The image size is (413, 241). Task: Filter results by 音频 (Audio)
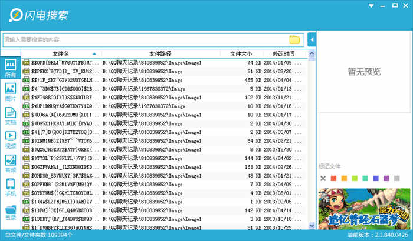[x=11, y=163]
